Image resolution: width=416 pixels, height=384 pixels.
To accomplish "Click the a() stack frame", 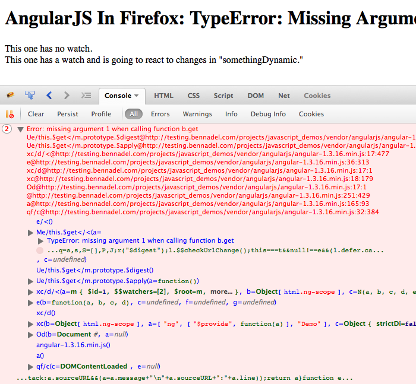I will 40,356.
